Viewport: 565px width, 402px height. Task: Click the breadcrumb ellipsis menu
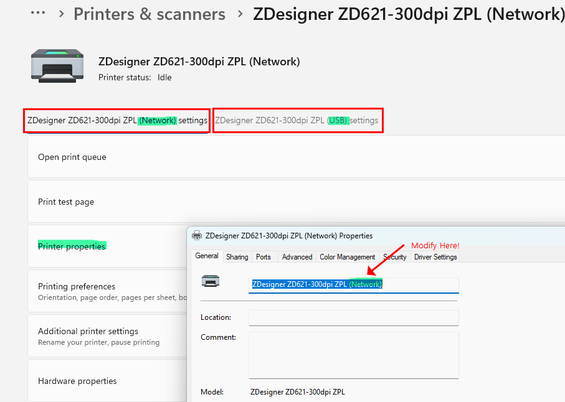[38, 13]
